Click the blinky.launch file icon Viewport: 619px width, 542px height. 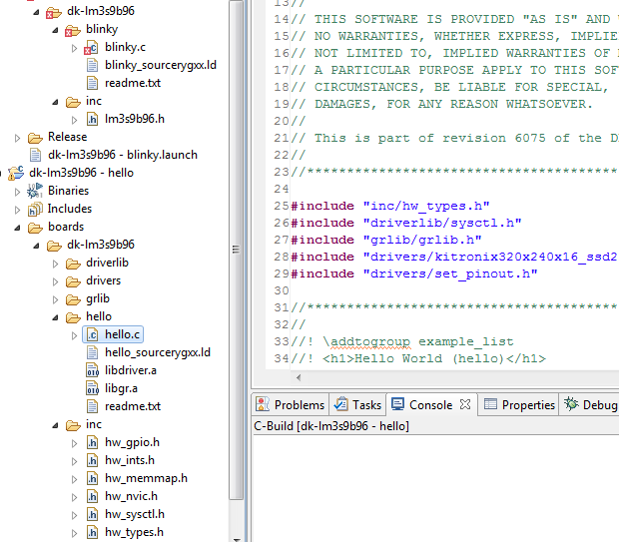(35, 155)
